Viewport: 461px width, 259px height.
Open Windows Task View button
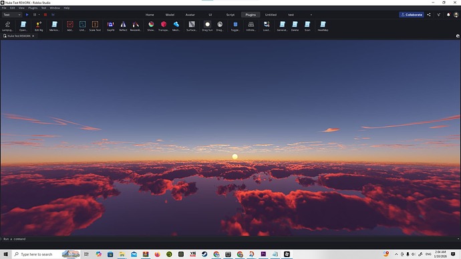point(86,254)
